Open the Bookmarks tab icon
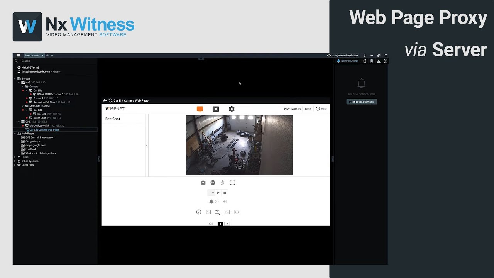494x278 pixels. [x=372, y=61]
